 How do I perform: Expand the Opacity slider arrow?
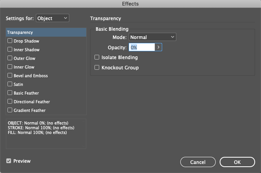tap(159, 47)
